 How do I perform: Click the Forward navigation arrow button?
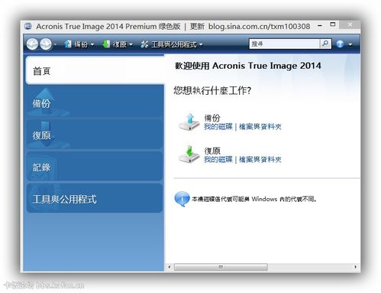tap(46, 44)
